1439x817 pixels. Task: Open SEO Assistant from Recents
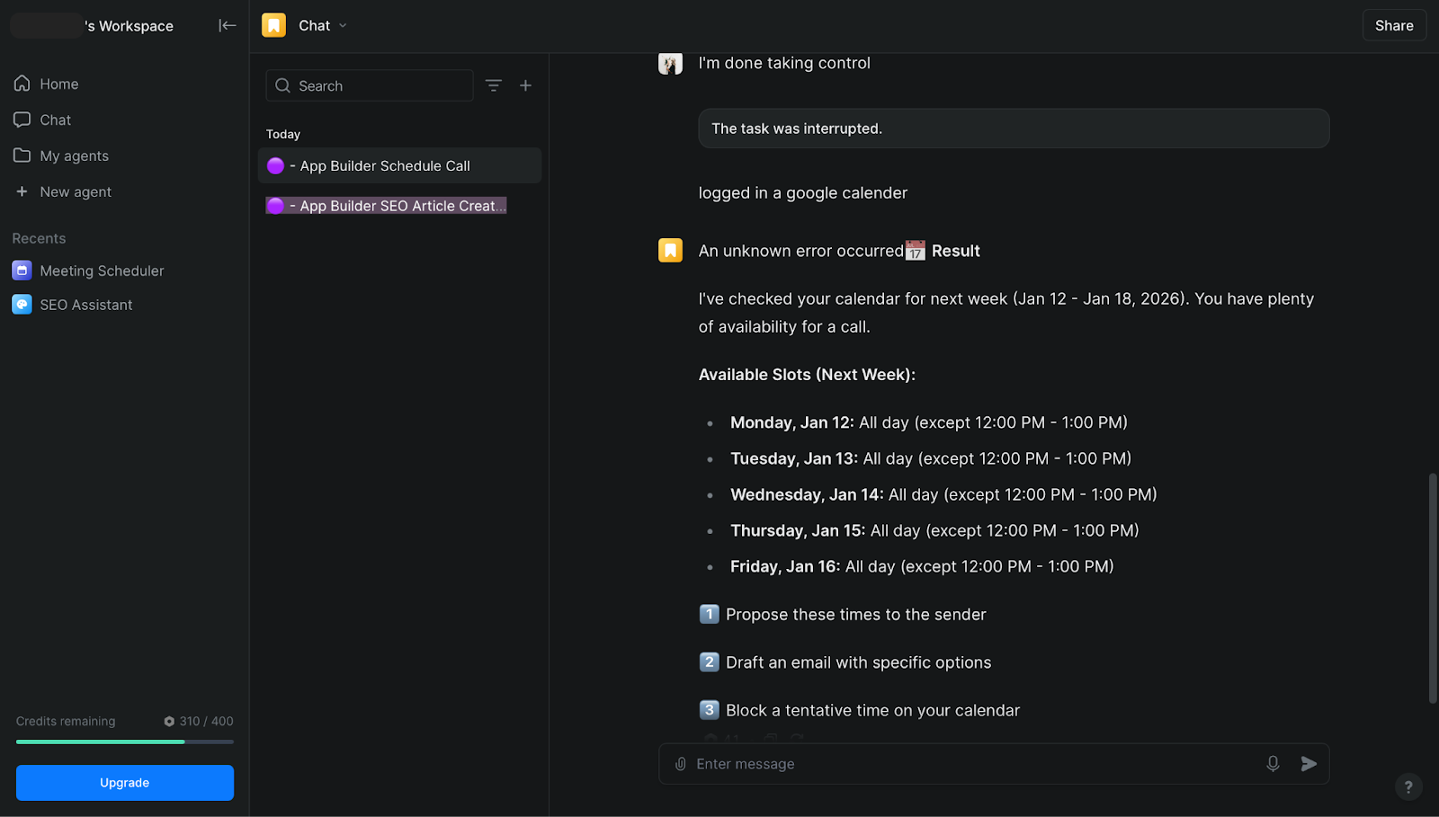click(85, 305)
